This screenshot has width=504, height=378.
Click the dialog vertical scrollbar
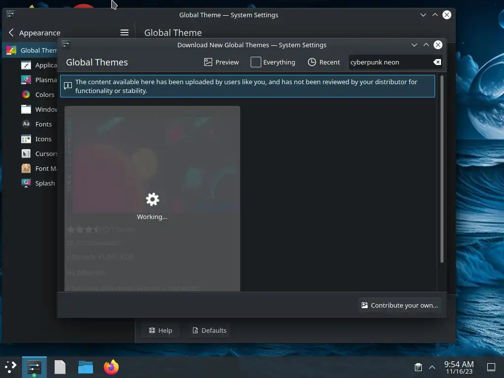441,169
